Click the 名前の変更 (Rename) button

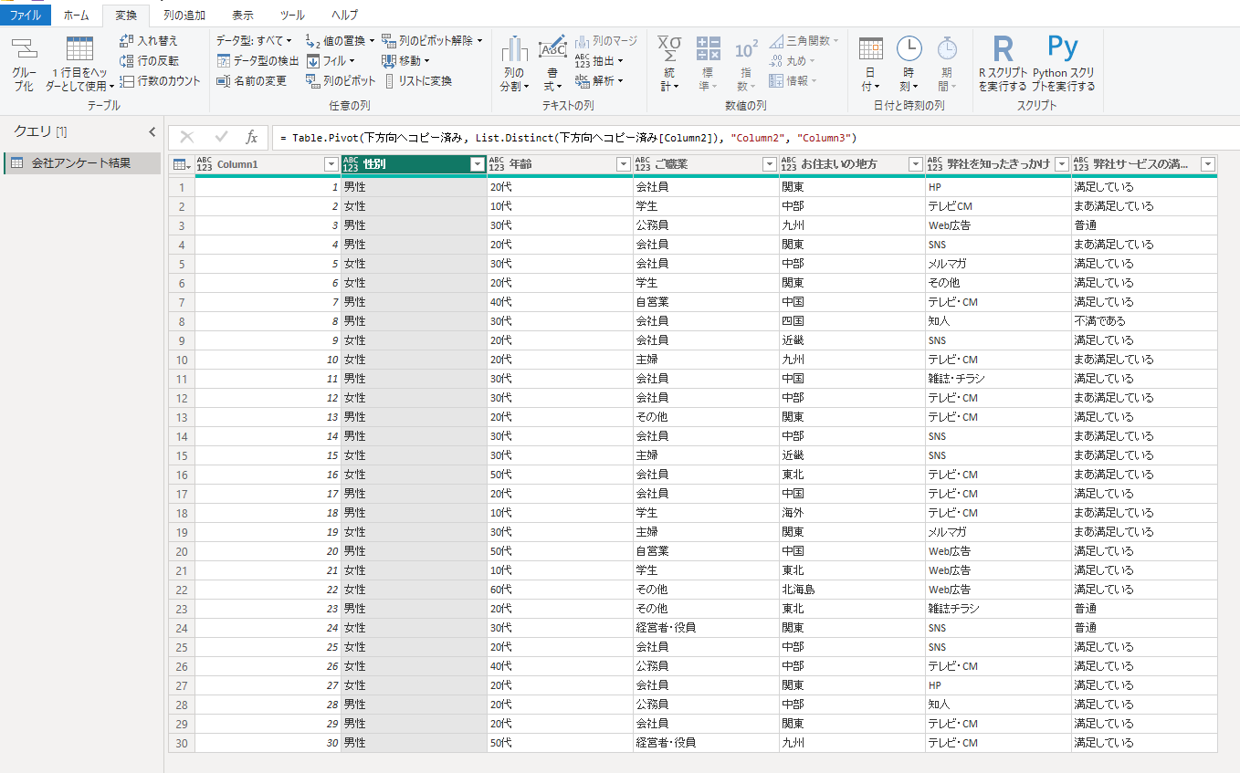tap(251, 81)
